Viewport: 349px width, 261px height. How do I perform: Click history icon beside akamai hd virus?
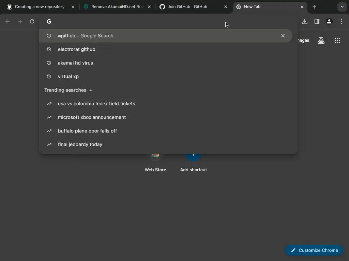click(x=49, y=63)
